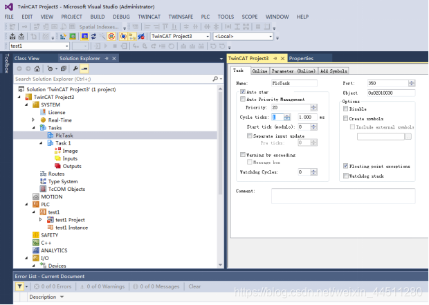Close the TwinCAT Project3 document tab
Viewport: 429px width, 305px height.
(282, 58)
